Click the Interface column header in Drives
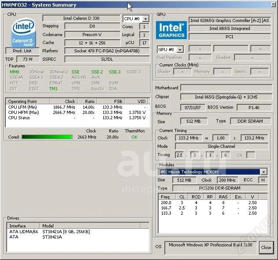 pyautogui.click(x=23, y=226)
